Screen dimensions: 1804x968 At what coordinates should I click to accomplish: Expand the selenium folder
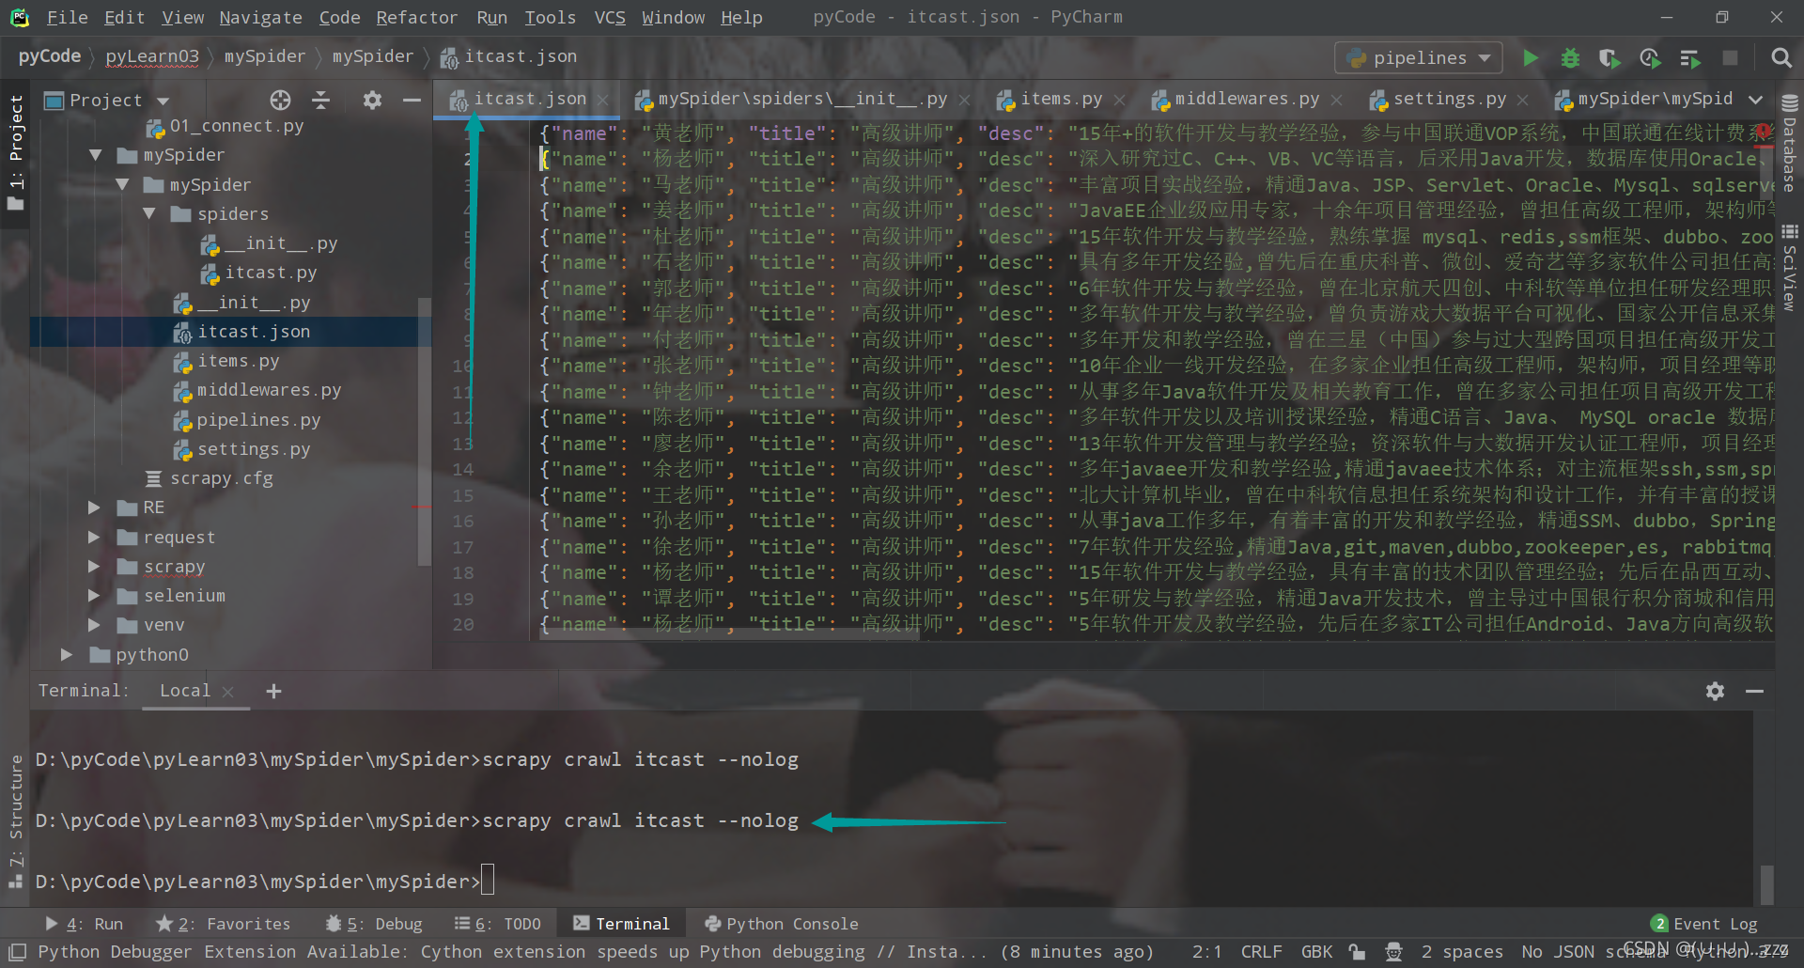94,596
